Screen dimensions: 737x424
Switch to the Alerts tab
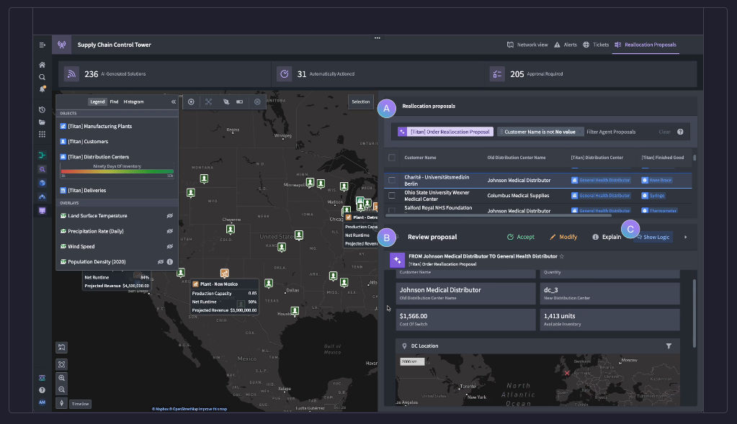tap(565, 45)
